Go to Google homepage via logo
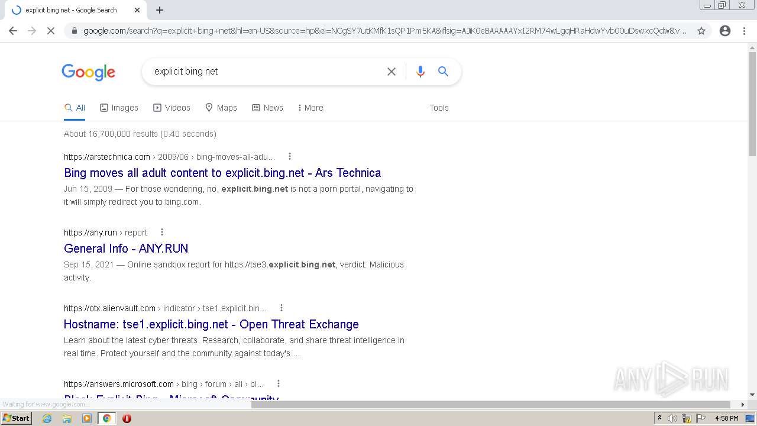This screenshot has height=426, width=757. tap(89, 72)
